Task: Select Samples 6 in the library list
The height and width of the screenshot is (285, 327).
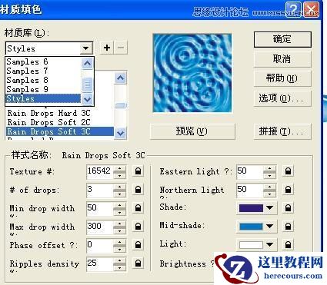Action: click(43, 61)
